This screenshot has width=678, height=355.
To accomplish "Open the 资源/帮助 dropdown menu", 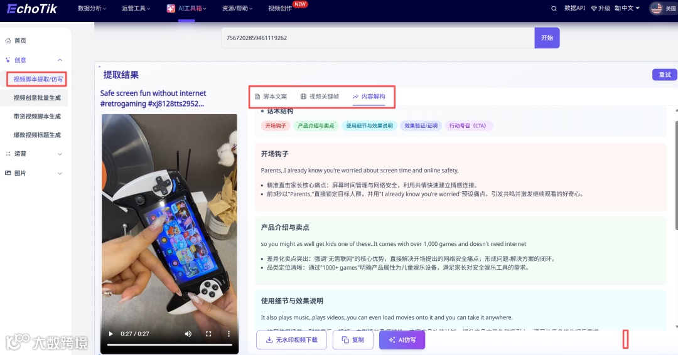I will point(237,8).
